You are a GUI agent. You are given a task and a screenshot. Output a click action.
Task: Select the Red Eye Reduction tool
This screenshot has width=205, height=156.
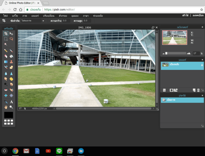[6, 90]
